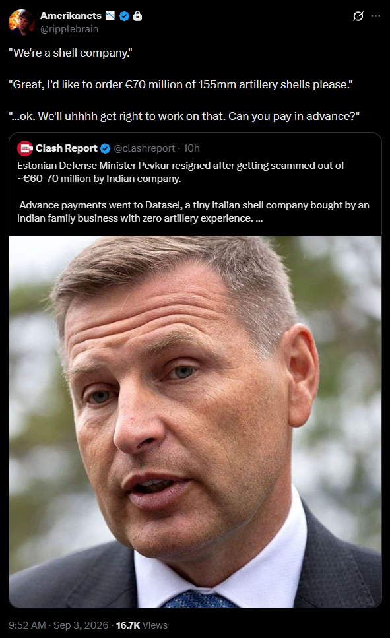View the 16.7K Views analytics

point(142,625)
